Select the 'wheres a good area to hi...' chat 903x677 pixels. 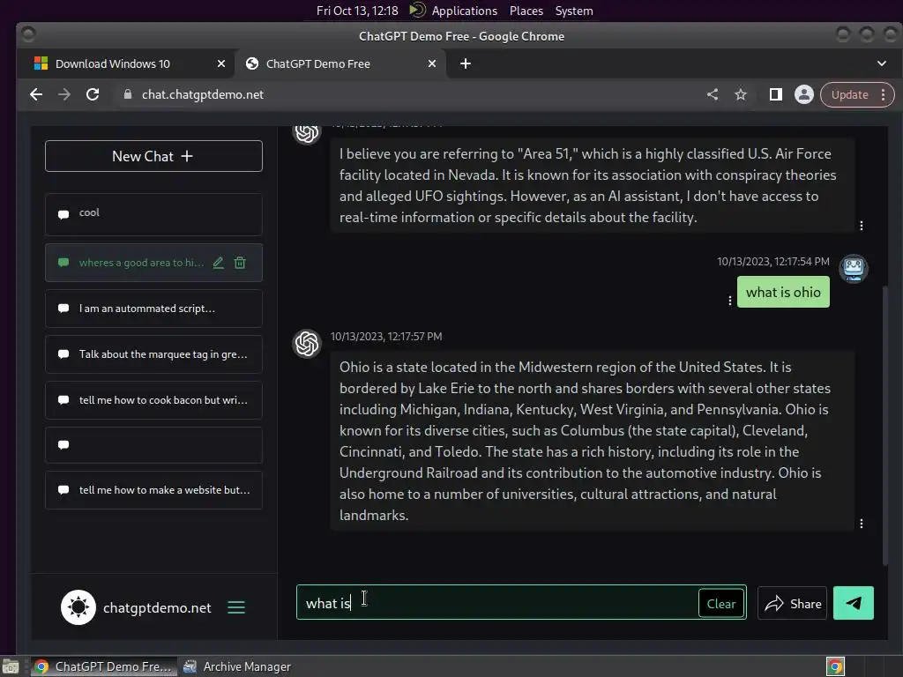pos(153,263)
